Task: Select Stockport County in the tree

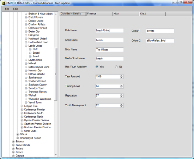Action: 37,85
